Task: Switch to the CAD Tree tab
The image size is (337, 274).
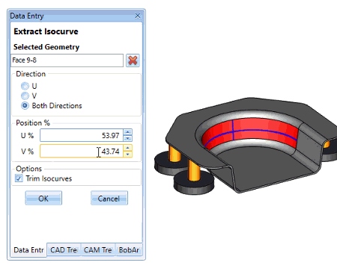Action: click(x=64, y=249)
